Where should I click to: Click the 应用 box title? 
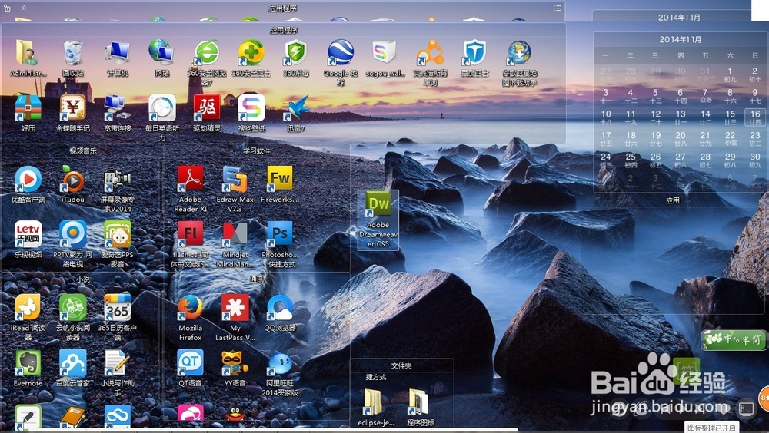(673, 200)
